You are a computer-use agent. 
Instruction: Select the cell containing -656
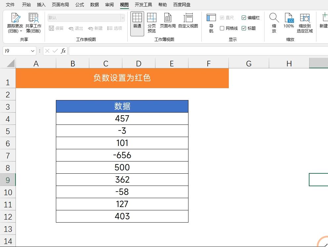click(122, 155)
